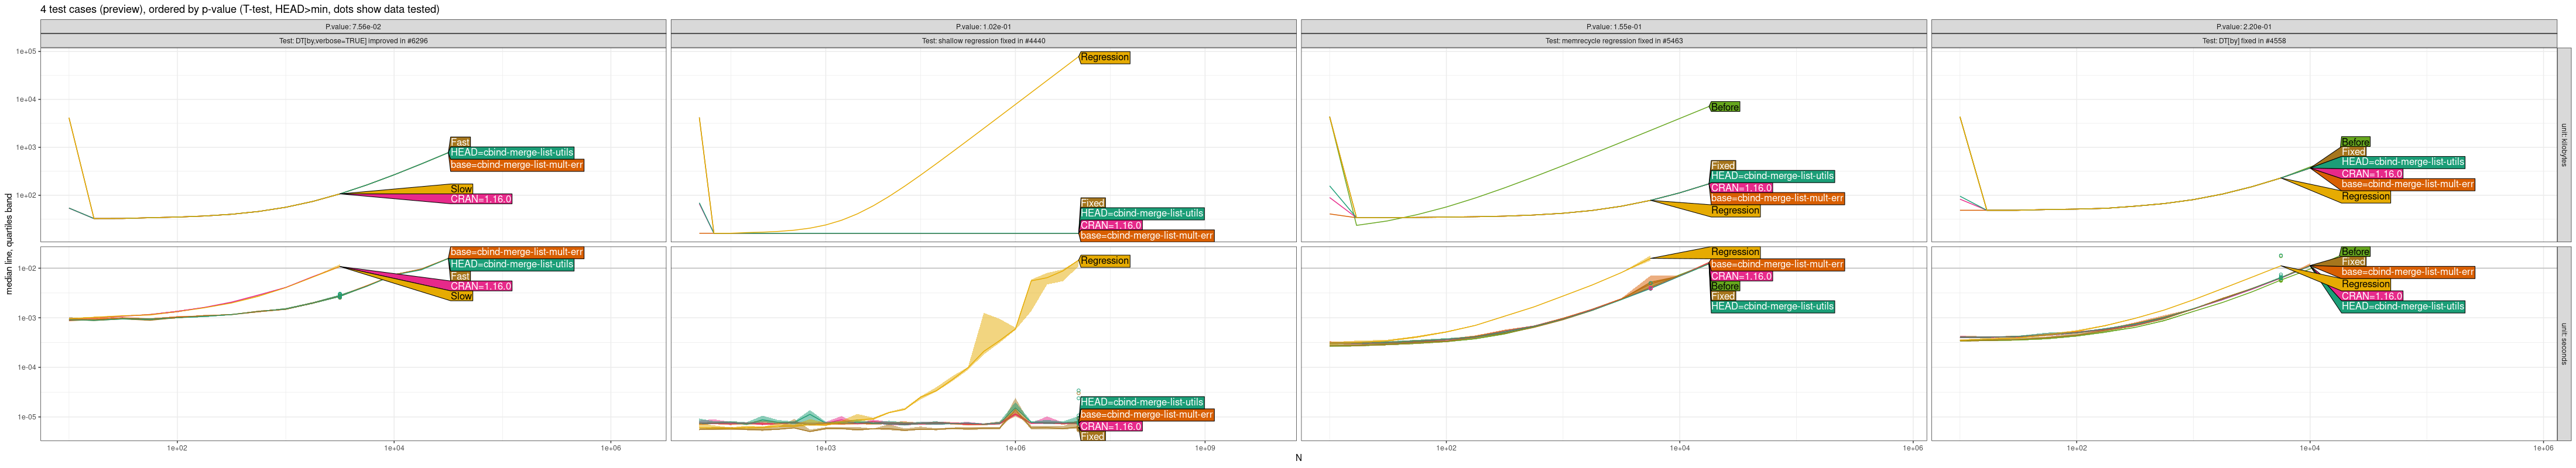Click the 'P.value: 2.20e-01' panel header
This screenshot has height=468, width=2576.
2243,27
